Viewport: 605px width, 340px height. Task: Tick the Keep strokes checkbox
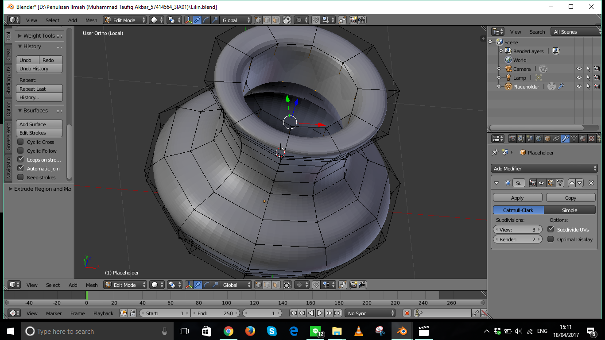[20, 177]
